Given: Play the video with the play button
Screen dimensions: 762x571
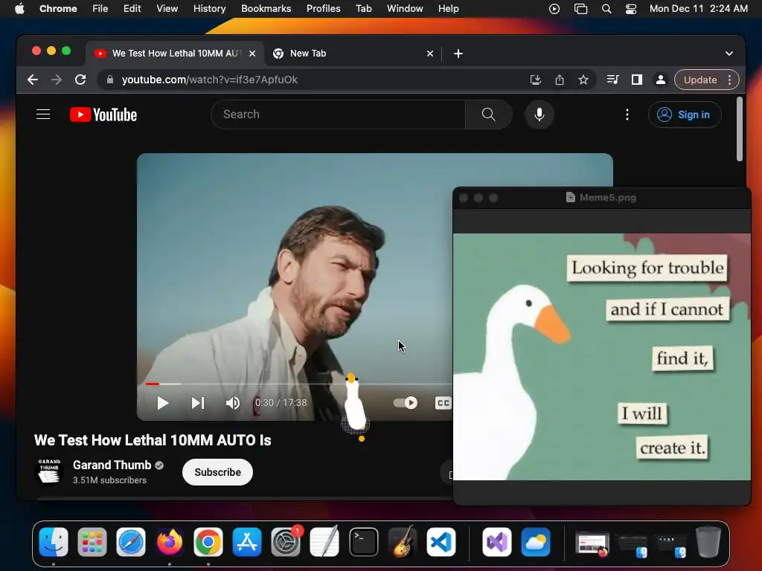Looking at the screenshot, I should pos(163,403).
